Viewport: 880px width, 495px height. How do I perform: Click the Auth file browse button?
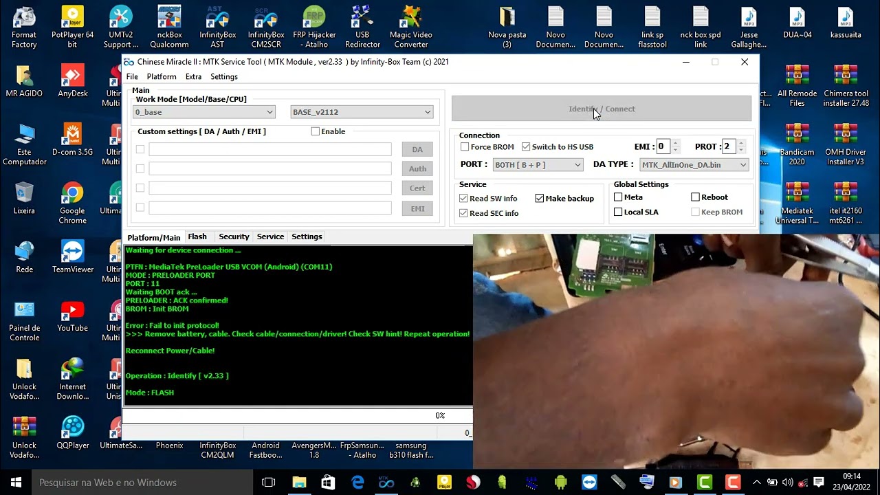pyautogui.click(x=417, y=168)
